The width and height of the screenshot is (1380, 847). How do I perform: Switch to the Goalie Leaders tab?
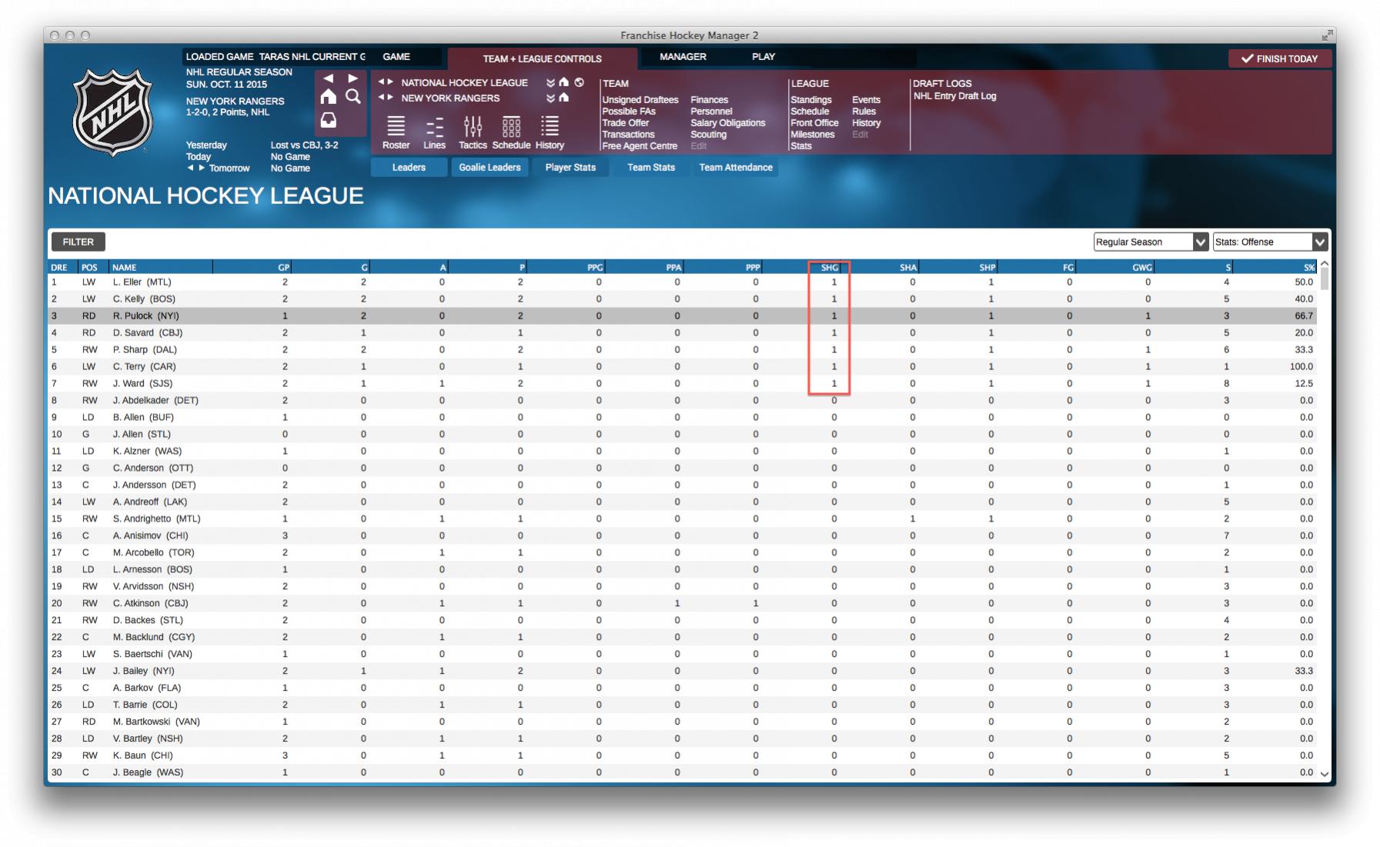click(490, 167)
